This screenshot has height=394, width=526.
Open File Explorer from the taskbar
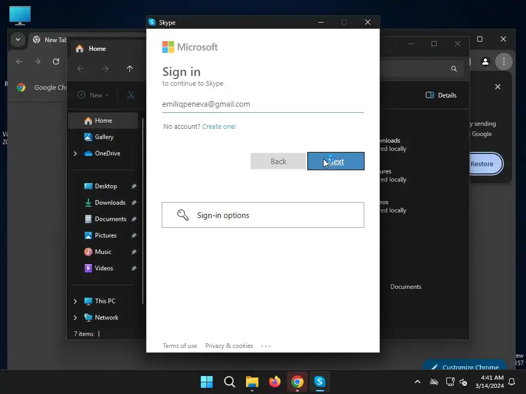click(x=252, y=382)
